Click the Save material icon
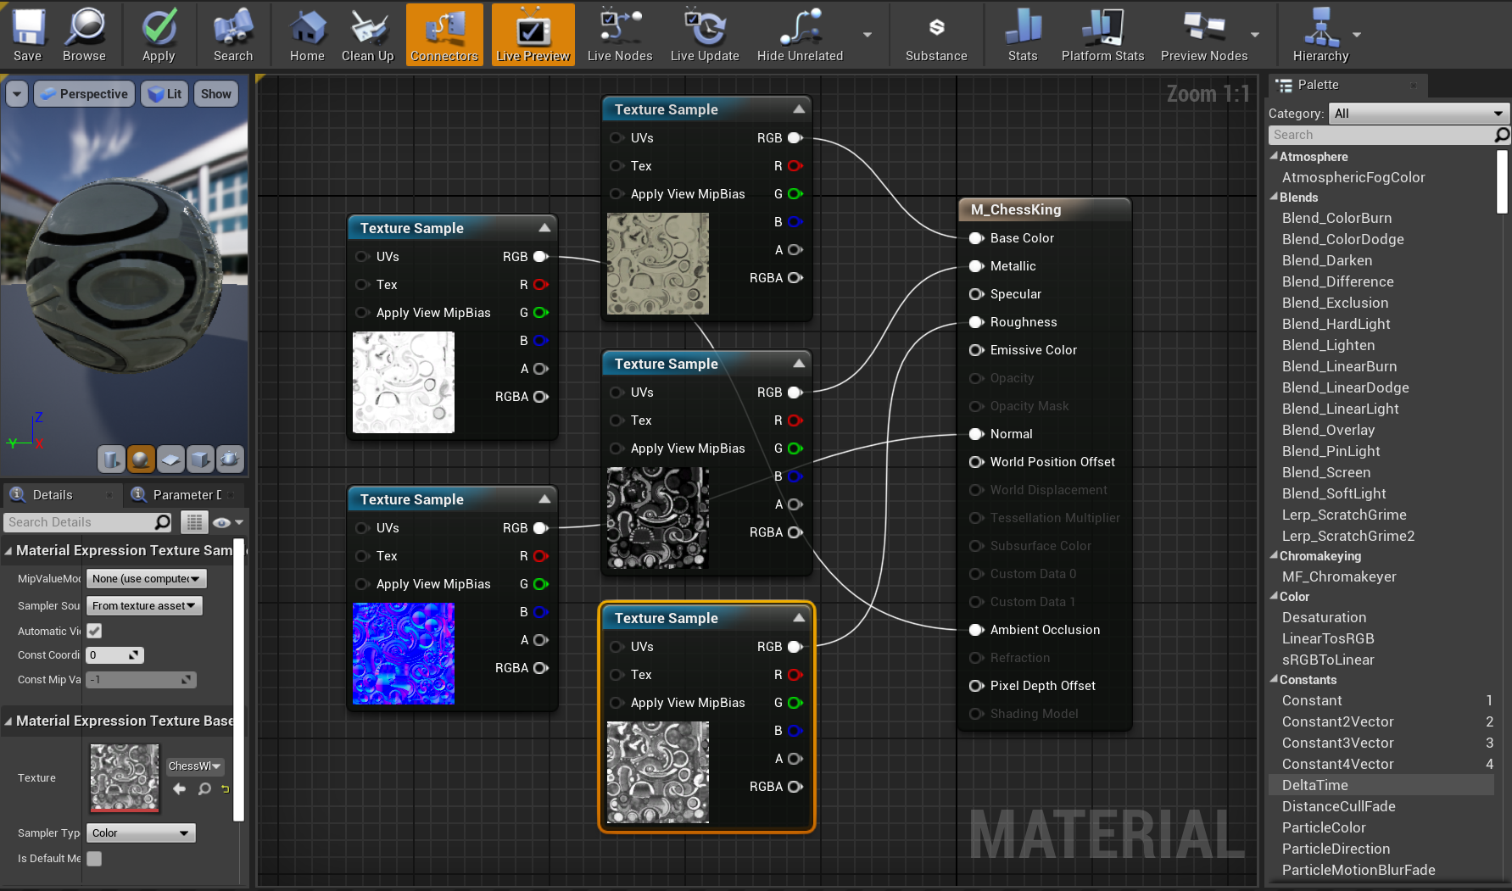1512x891 pixels. point(27,35)
